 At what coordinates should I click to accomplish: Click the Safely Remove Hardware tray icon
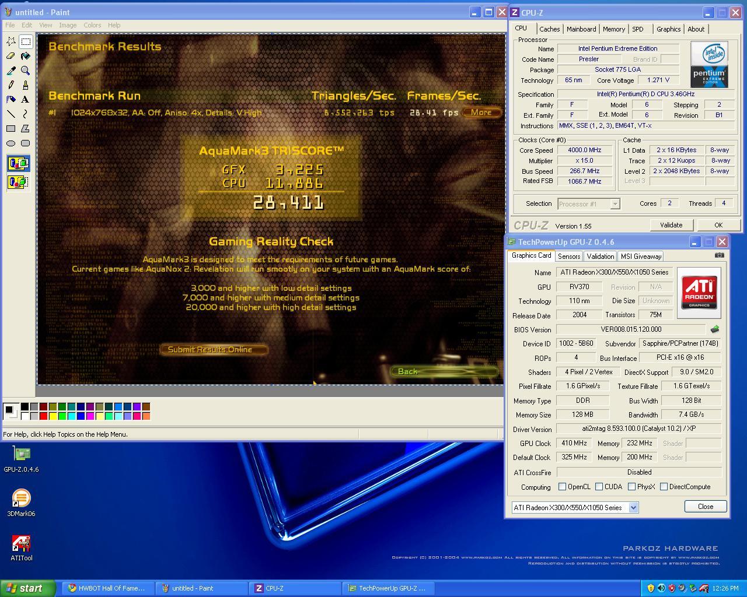pyautogui.click(x=693, y=588)
